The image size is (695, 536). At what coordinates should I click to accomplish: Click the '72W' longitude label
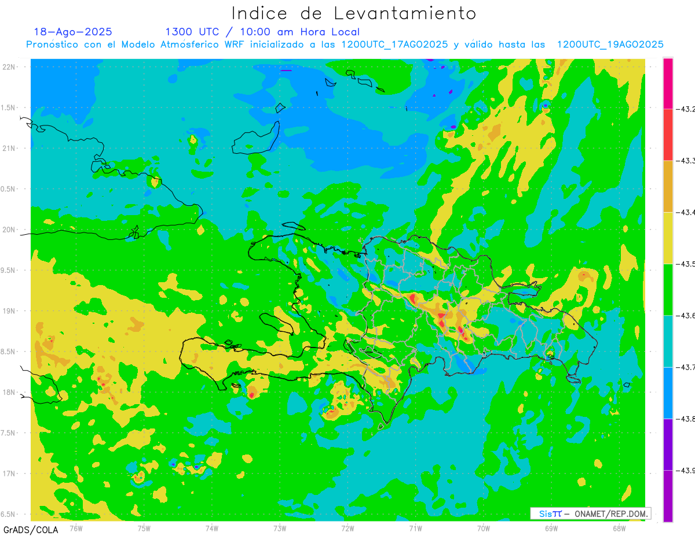348,528
